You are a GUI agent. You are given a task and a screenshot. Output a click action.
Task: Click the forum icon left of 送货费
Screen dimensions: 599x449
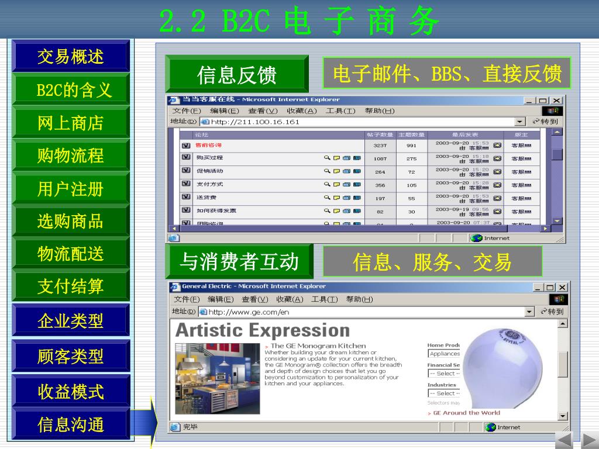pos(186,196)
